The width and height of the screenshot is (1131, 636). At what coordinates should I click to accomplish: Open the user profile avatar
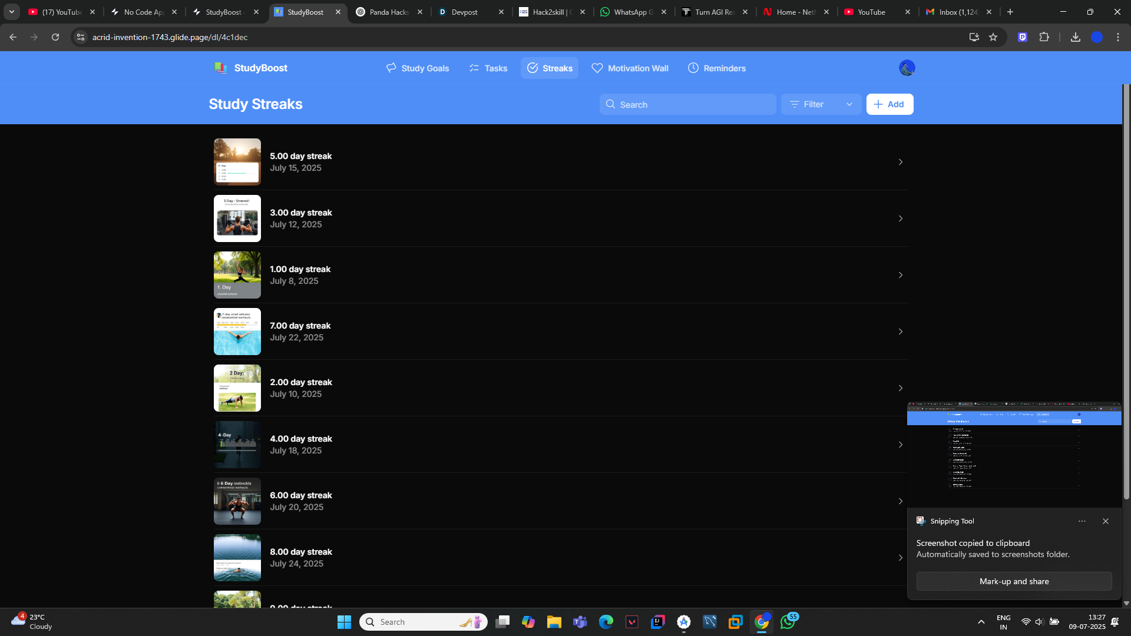point(907,68)
